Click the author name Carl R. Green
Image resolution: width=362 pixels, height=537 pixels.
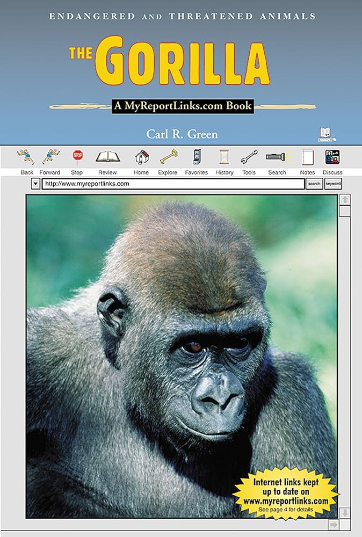[x=182, y=134]
